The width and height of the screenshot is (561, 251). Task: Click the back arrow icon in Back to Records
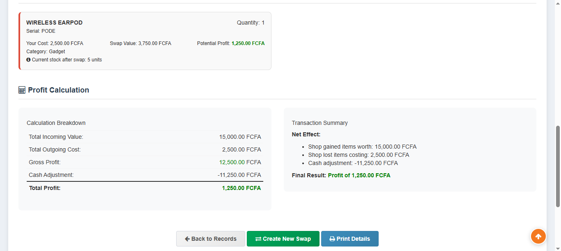(188, 238)
